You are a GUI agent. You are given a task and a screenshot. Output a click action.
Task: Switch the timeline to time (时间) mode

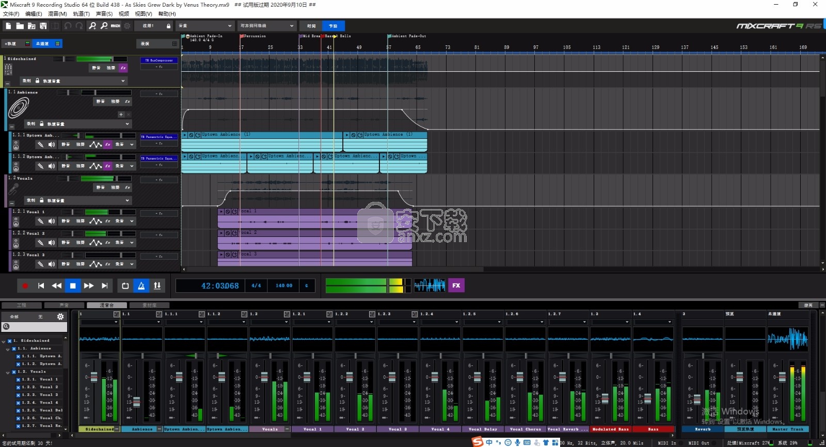[x=311, y=26]
